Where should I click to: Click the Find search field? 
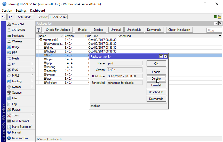click(x=214, y=30)
